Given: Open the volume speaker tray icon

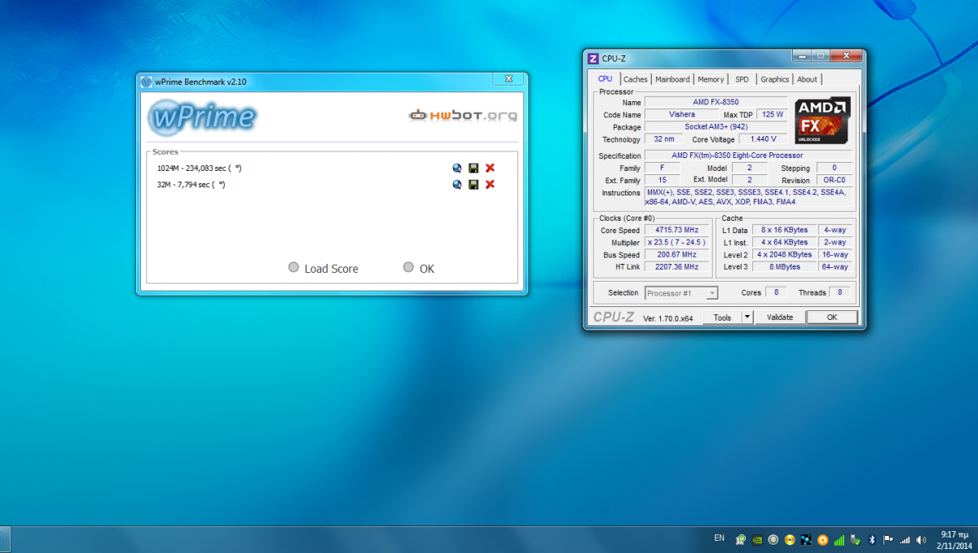Looking at the screenshot, I should click(921, 539).
